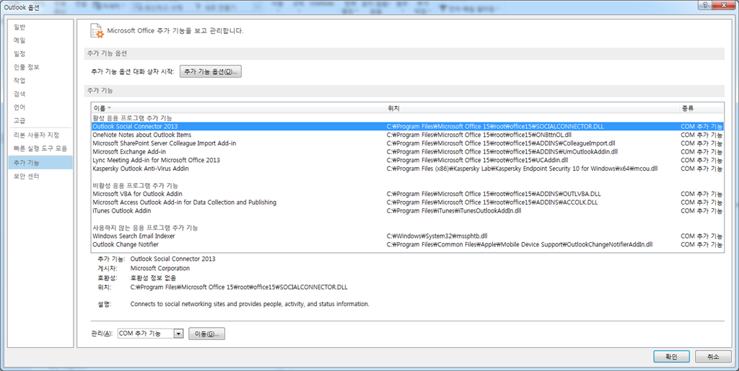Screen dimensions: 739x371
Task: Click the 활성 응용 프로그램 추가 기능 heading
Action: [133, 118]
